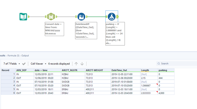Viewport: 197px width, 109px height.
Task: Select record row 6
Action: [x=88, y=93]
